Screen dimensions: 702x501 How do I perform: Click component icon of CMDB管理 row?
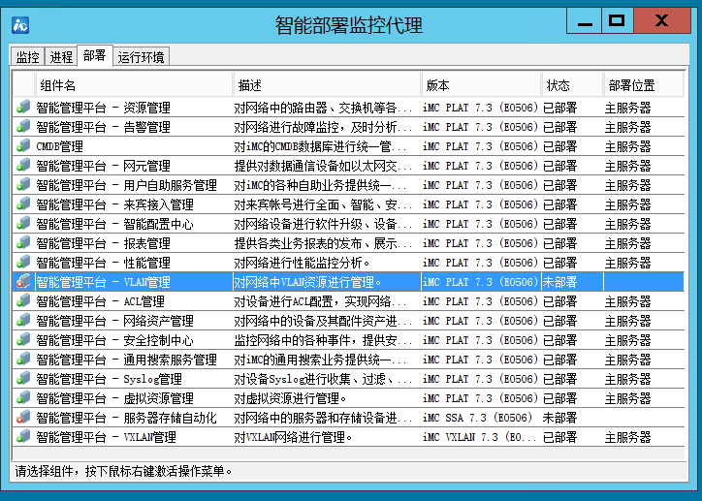(23, 146)
